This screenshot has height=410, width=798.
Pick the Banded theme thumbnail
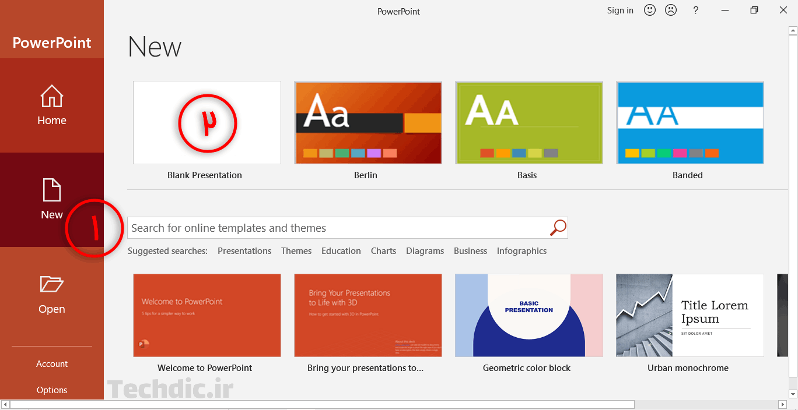(690, 122)
